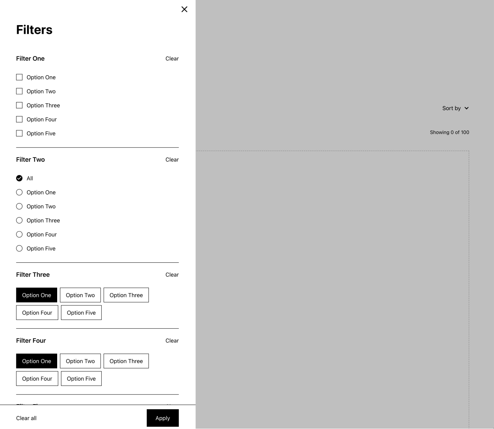Image resolution: width=494 pixels, height=429 pixels.
Task: Clear Filter Two selections
Action: tap(172, 160)
